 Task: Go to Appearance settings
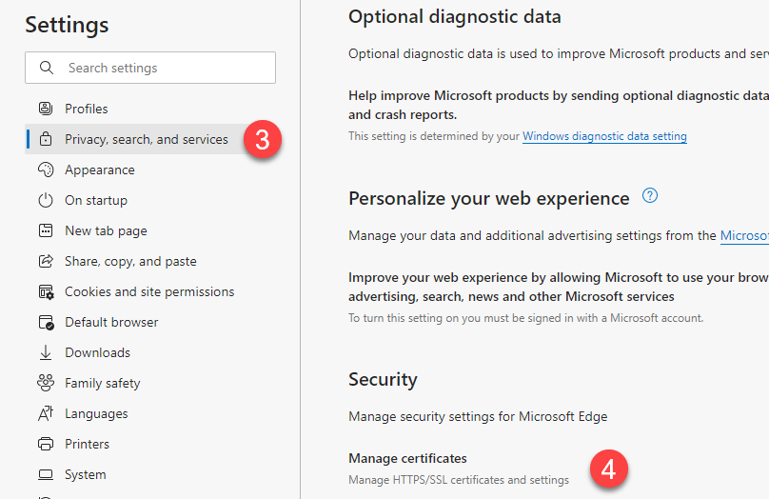click(x=150, y=170)
